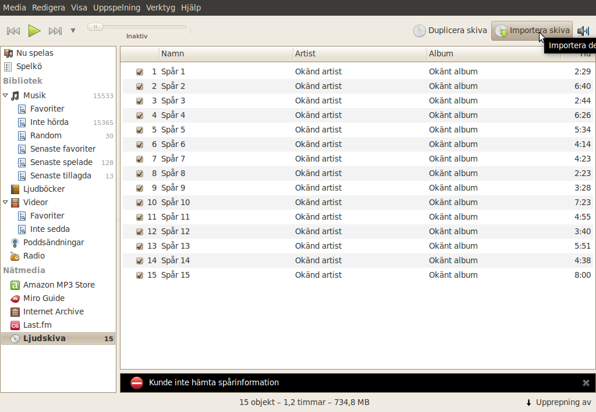
Task: Click the green Play button
Action: pos(34,31)
